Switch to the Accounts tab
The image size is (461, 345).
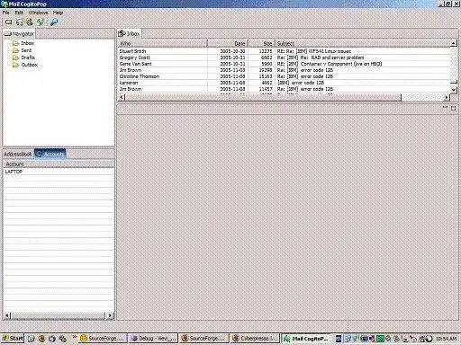50,154
